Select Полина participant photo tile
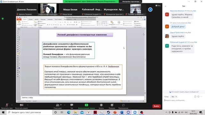205x115 pixels. tap(135, 10)
